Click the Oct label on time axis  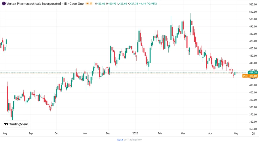[x=56, y=133]
